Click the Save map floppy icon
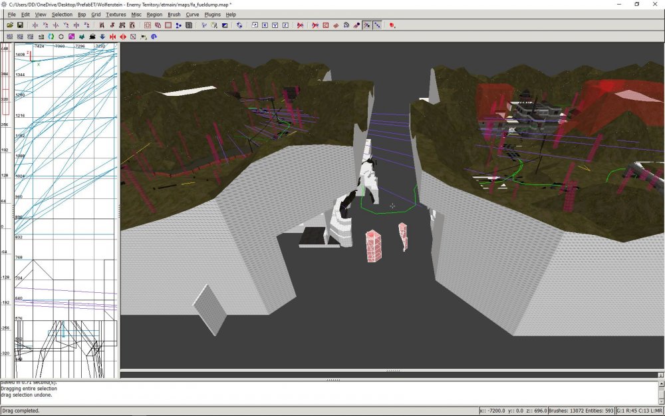Viewport: 665px width, 416px height. click(x=20, y=25)
